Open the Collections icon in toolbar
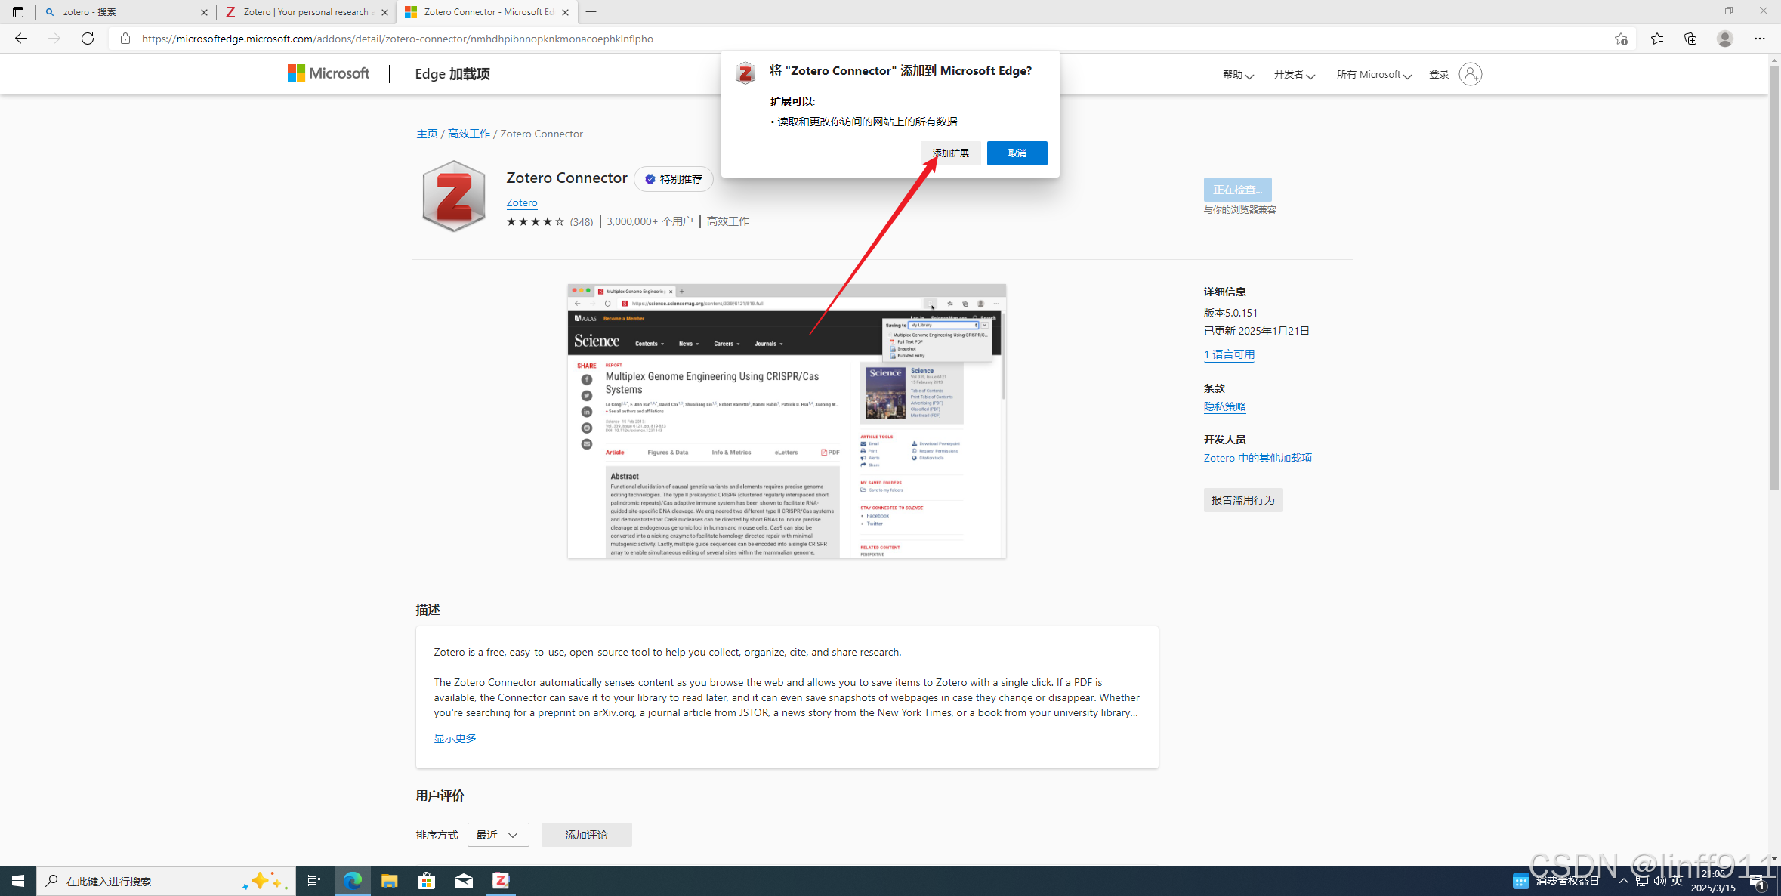 1690,39
